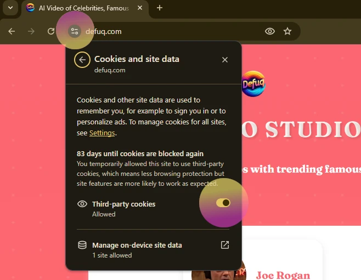This screenshot has height=280, width=361.
Task: Open Manage on-device site data
Action: 137,245
